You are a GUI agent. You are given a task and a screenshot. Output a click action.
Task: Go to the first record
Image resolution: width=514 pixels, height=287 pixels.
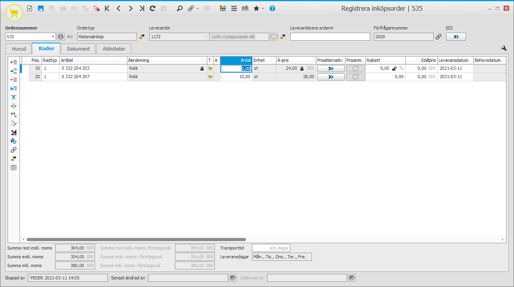pos(107,8)
